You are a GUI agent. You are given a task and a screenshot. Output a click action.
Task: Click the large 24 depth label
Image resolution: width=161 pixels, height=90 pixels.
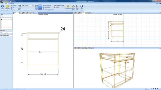pos(63,29)
